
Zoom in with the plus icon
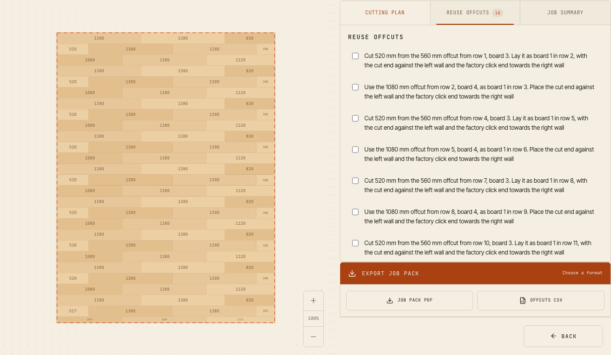[x=313, y=301]
